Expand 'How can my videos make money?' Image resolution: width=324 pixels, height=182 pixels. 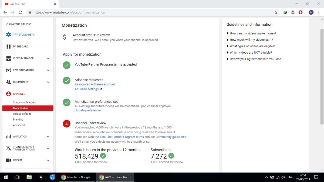252,33
